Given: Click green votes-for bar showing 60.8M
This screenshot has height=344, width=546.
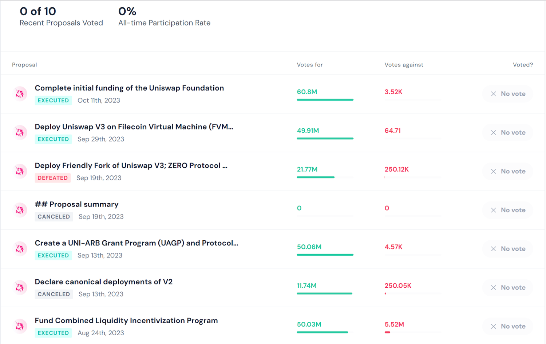Looking at the screenshot, I should (x=325, y=100).
